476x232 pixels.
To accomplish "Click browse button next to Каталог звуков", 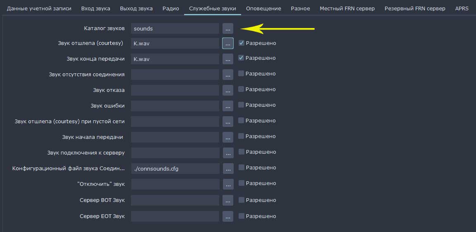I will [x=227, y=28].
